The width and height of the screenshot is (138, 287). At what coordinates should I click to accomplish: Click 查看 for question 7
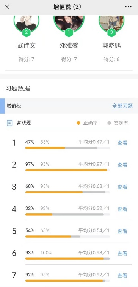(x=122, y=276)
